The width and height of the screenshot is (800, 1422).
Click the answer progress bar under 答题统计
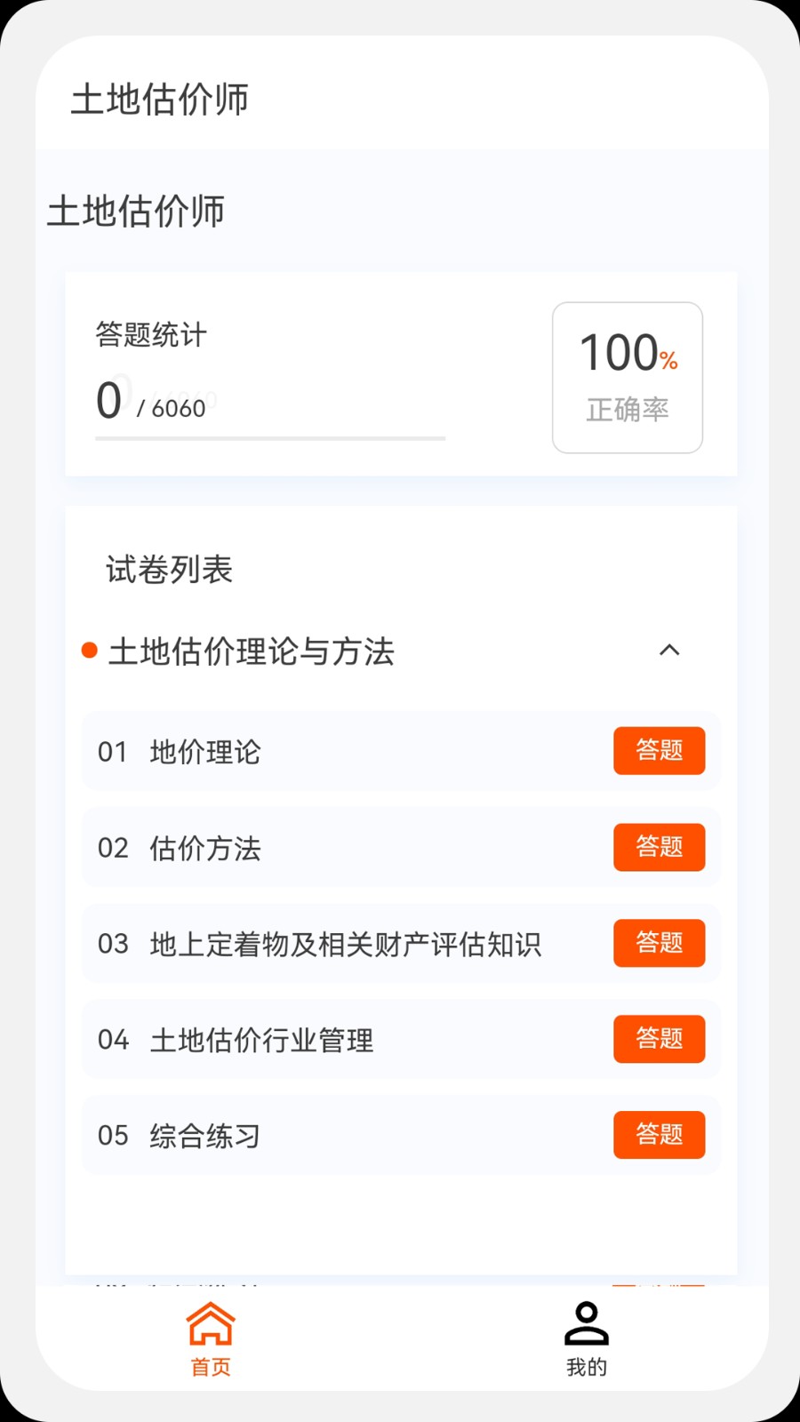click(270, 438)
